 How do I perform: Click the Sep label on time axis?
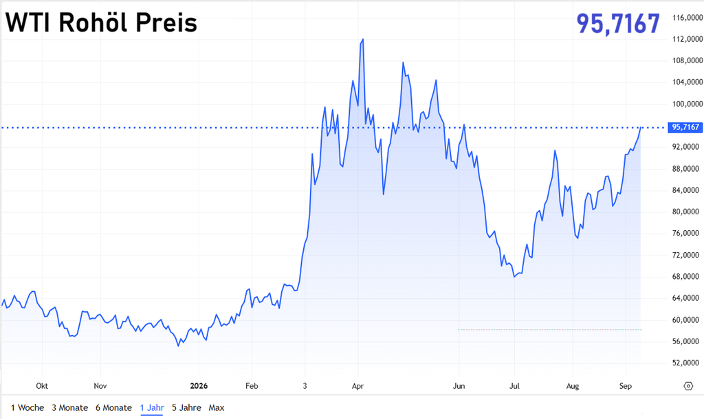pos(626,386)
